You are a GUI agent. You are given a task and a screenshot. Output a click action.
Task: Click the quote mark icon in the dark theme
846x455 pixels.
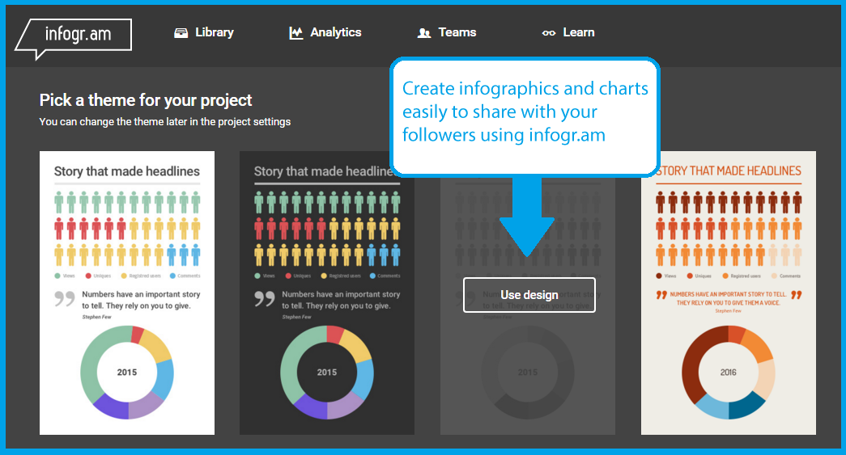click(265, 299)
